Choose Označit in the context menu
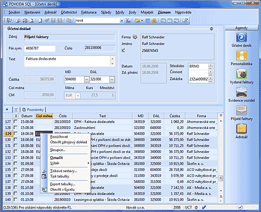The width and height of the screenshot is (261, 212). (56, 157)
